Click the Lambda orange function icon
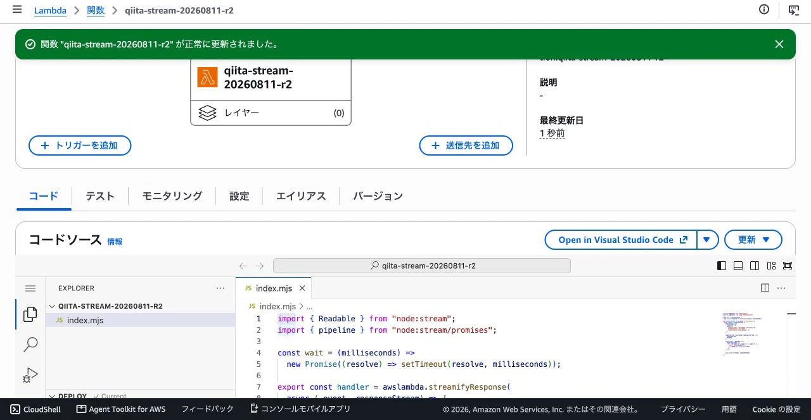This screenshot has width=811, height=420. coord(207,77)
